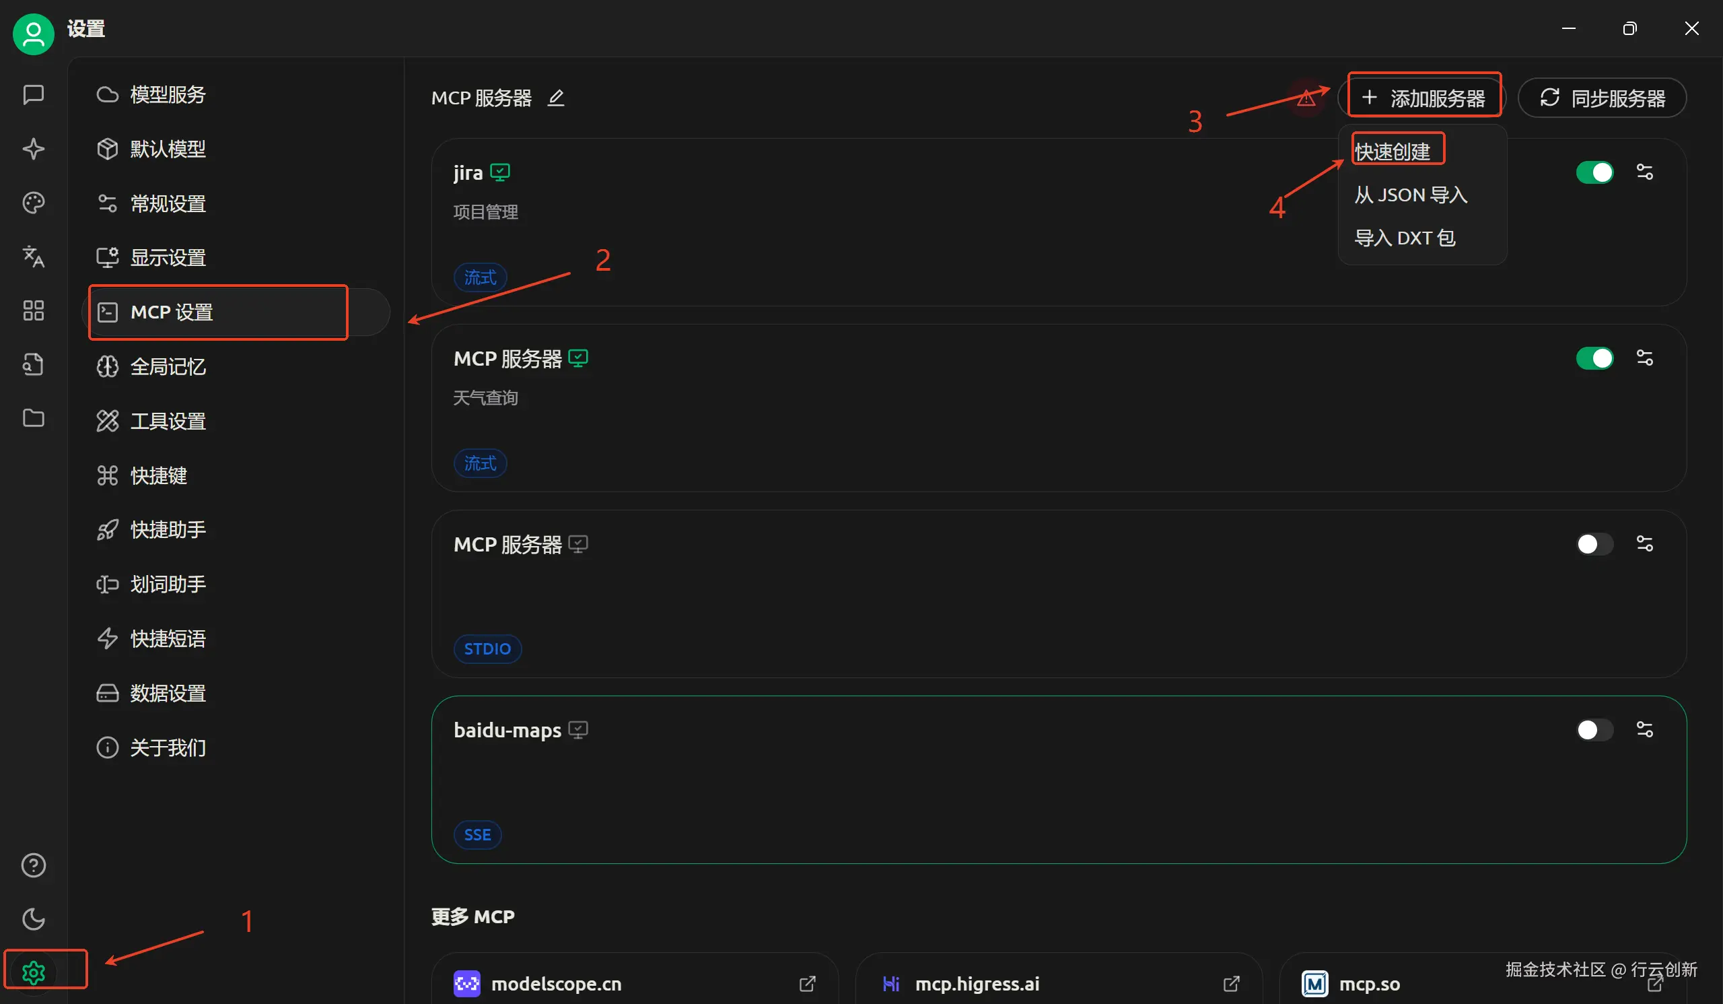
Task: Click the files folder icon in sidebar
Action: coord(33,418)
